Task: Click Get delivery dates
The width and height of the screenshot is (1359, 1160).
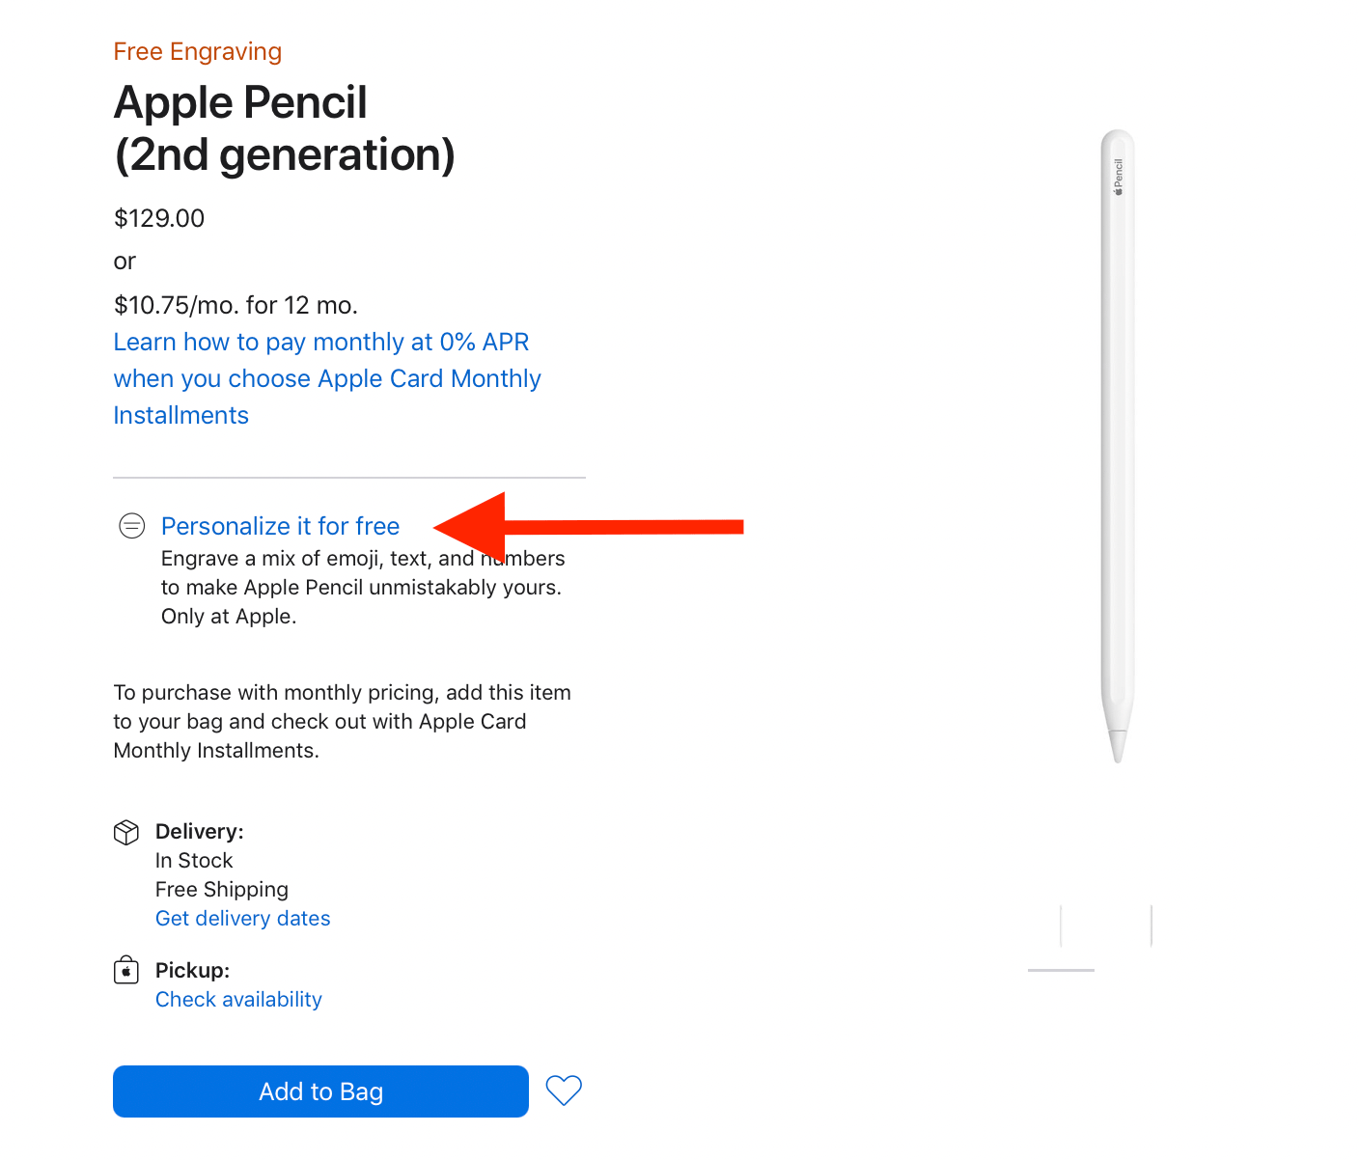Action: (x=242, y=918)
